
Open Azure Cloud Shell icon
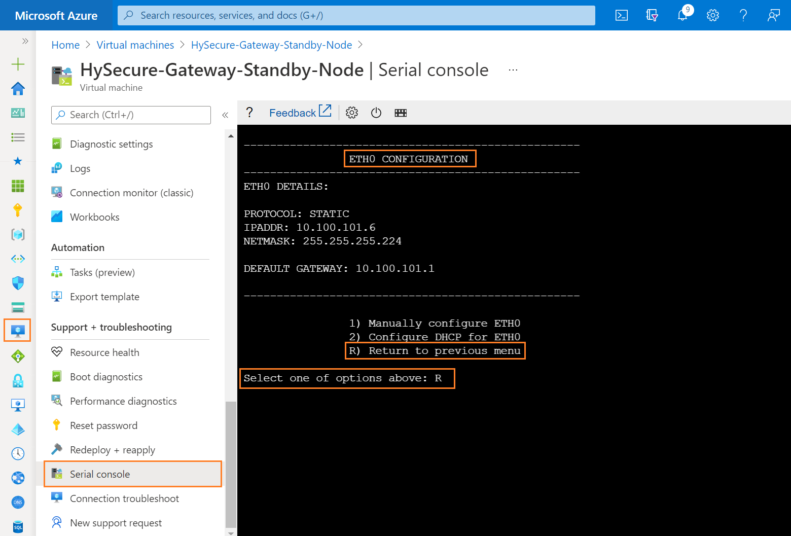click(622, 15)
